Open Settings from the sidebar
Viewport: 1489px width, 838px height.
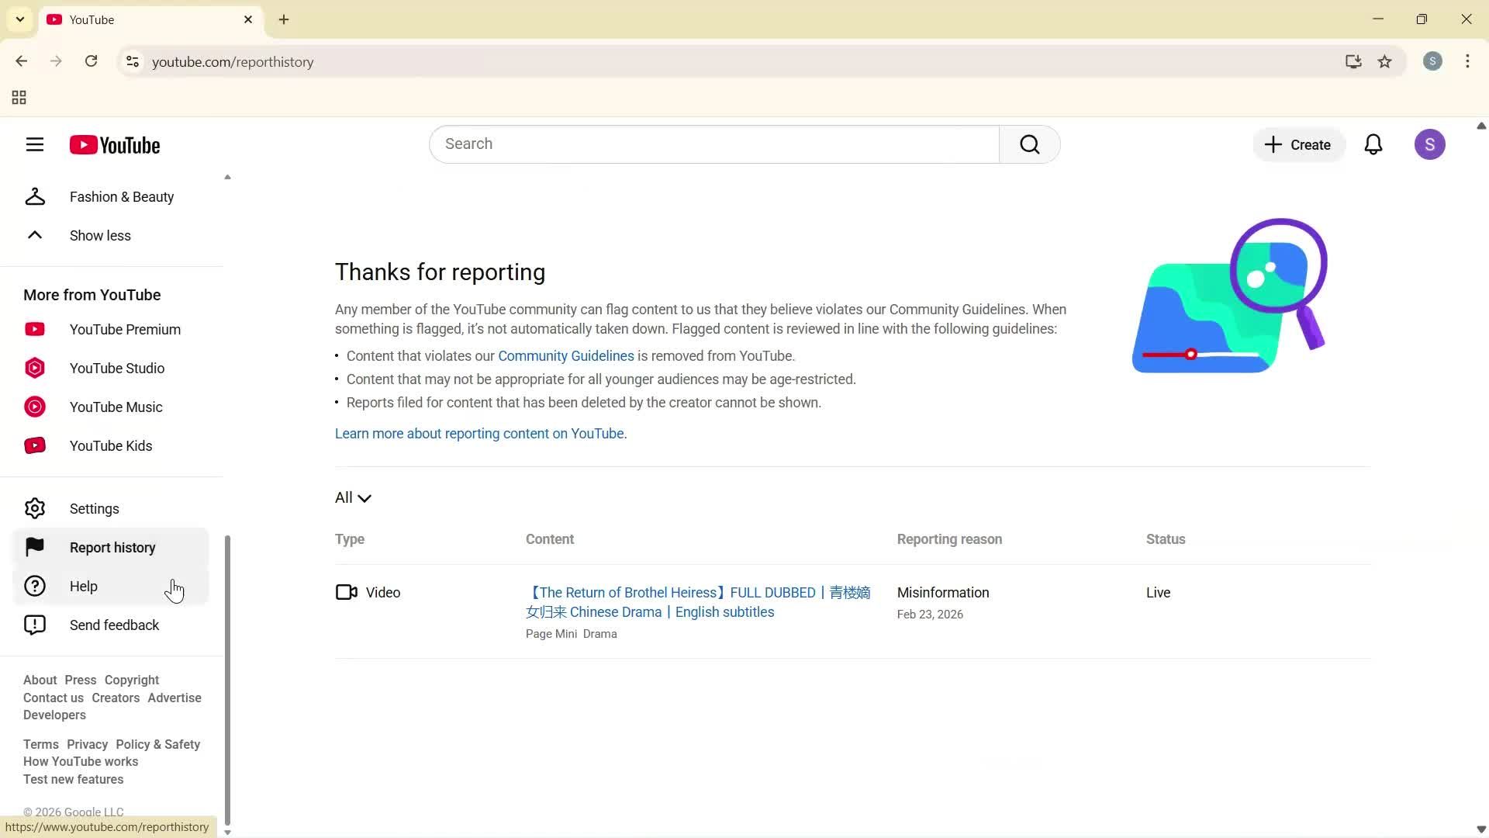point(95,508)
